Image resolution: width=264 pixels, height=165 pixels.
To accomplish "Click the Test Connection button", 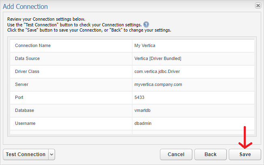I will pyautogui.click(x=26, y=154).
